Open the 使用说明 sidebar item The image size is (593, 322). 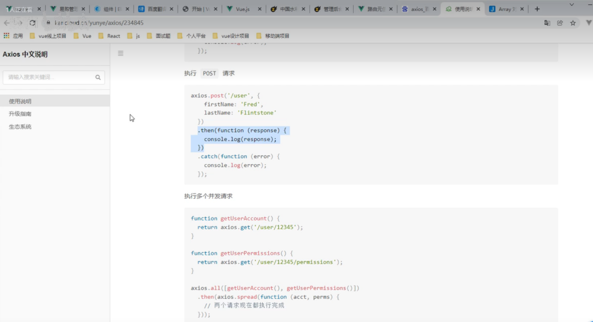(x=55, y=101)
